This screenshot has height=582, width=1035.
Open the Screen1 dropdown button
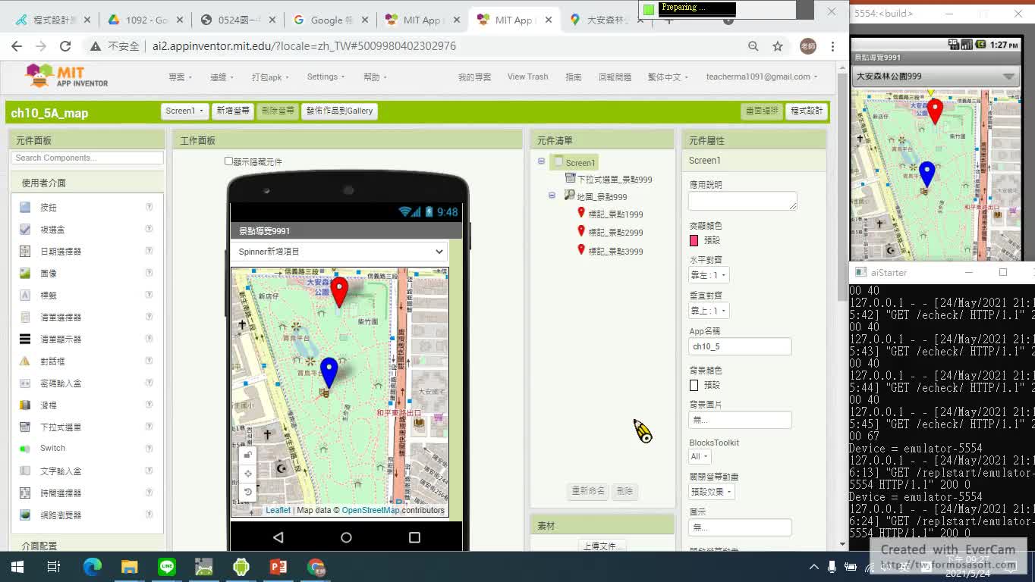pos(184,111)
